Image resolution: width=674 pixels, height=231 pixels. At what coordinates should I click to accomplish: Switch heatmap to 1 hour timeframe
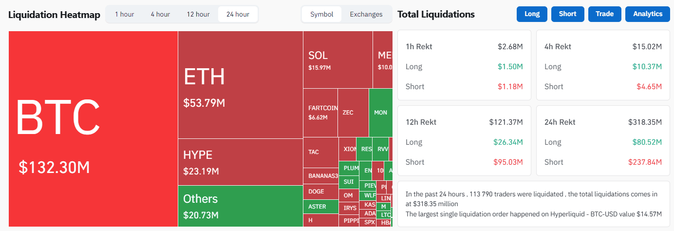[x=124, y=14]
